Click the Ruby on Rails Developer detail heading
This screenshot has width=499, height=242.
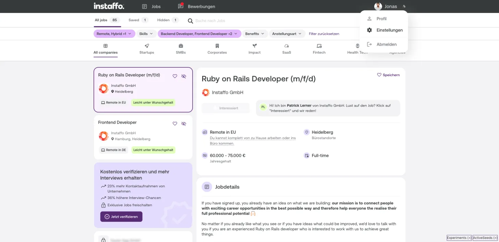pyautogui.click(x=258, y=79)
